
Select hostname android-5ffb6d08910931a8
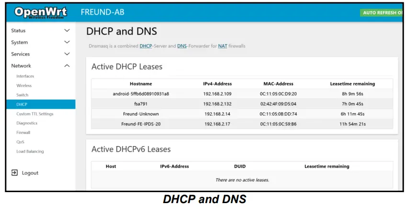[141, 94]
